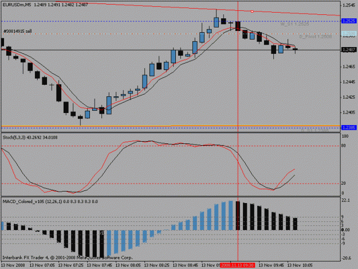The width and height of the screenshot is (358, 269).
Task: Click 1.2445 on the price axis
Action: point(349,82)
